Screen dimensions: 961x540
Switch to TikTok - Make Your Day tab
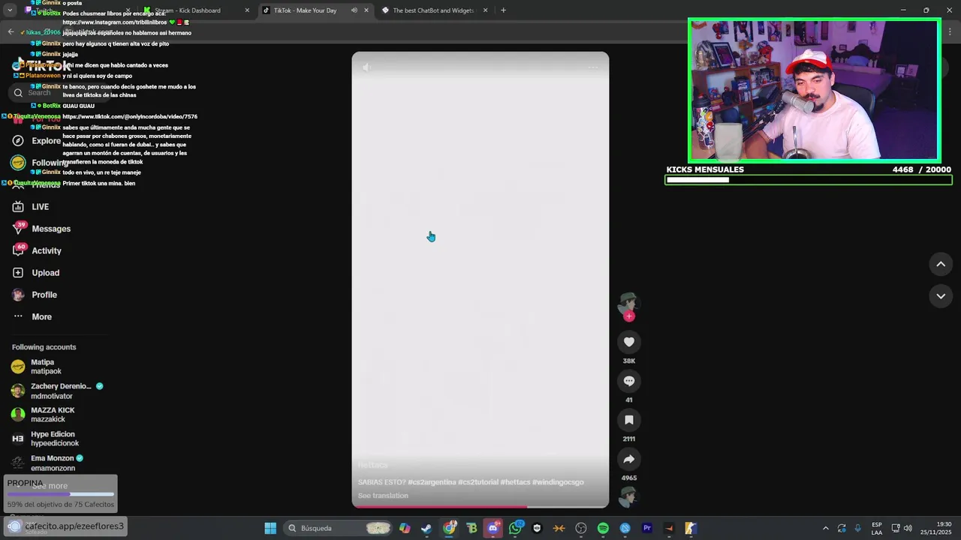[x=315, y=10]
